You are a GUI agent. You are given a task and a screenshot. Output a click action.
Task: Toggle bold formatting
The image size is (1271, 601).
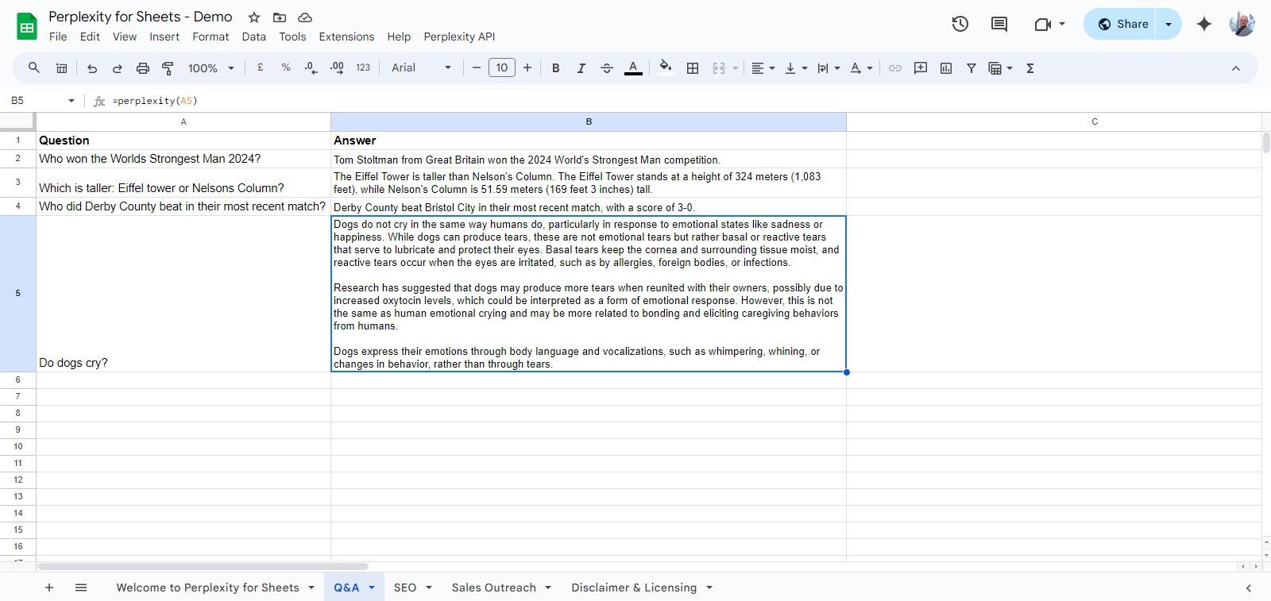coord(556,68)
